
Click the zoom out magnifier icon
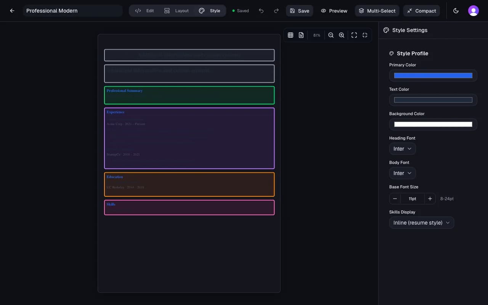(x=331, y=35)
